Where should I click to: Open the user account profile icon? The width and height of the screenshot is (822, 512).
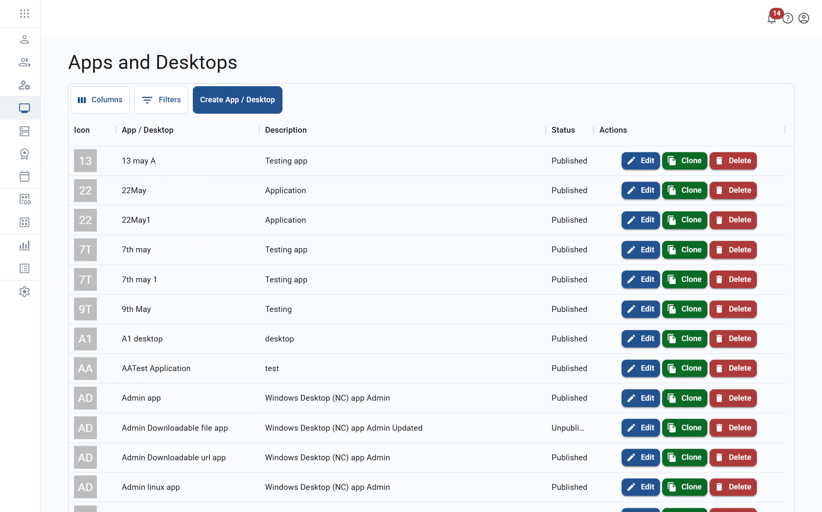point(804,18)
